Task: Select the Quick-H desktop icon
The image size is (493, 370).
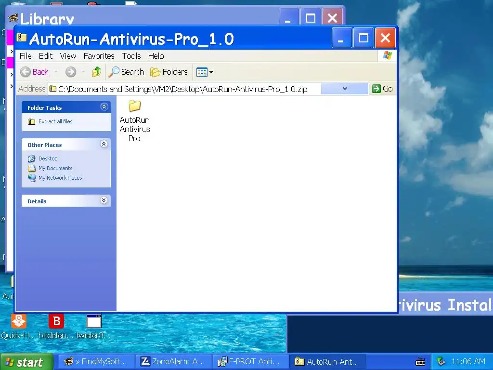Action: tap(19, 327)
